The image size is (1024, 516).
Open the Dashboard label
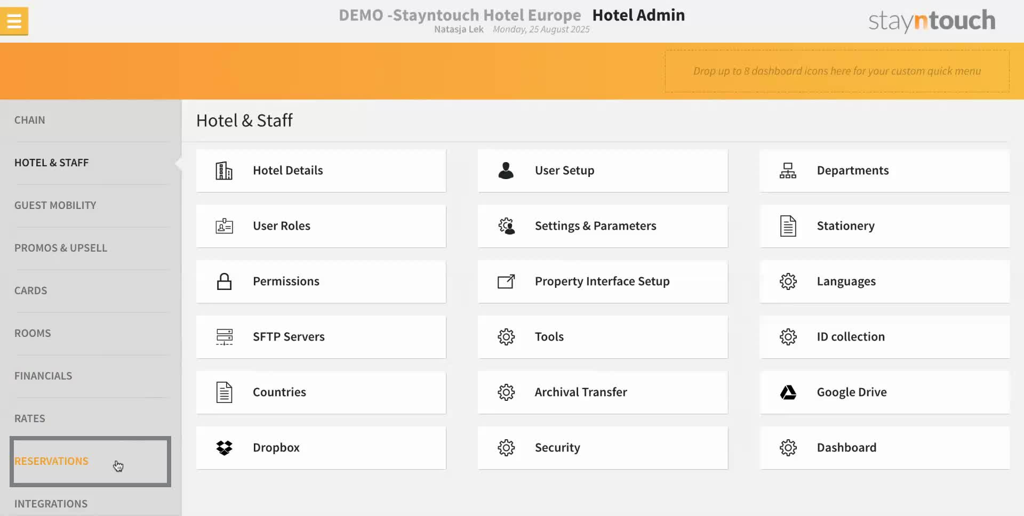(x=846, y=448)
